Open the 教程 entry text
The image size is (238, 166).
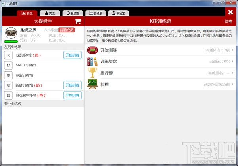[x=105, y=84]
